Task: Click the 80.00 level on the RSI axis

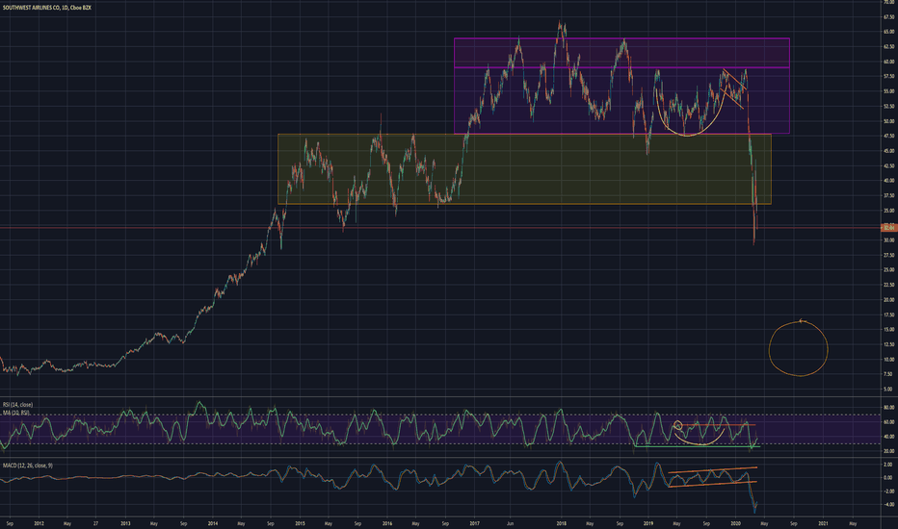Action: (888, 408)
